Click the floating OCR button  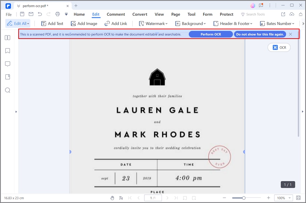click(279, 48)
